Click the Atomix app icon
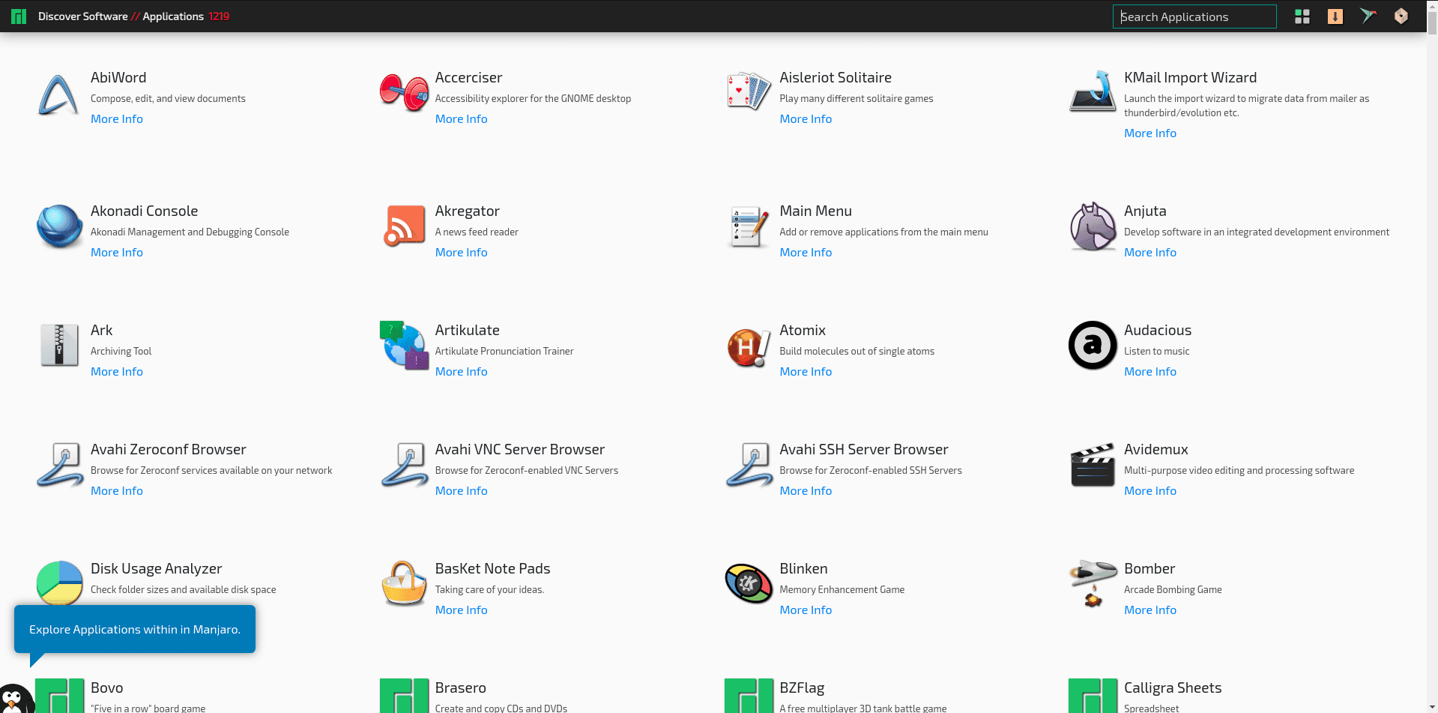Screen dimensions: 1438x713 click(749, 348)
